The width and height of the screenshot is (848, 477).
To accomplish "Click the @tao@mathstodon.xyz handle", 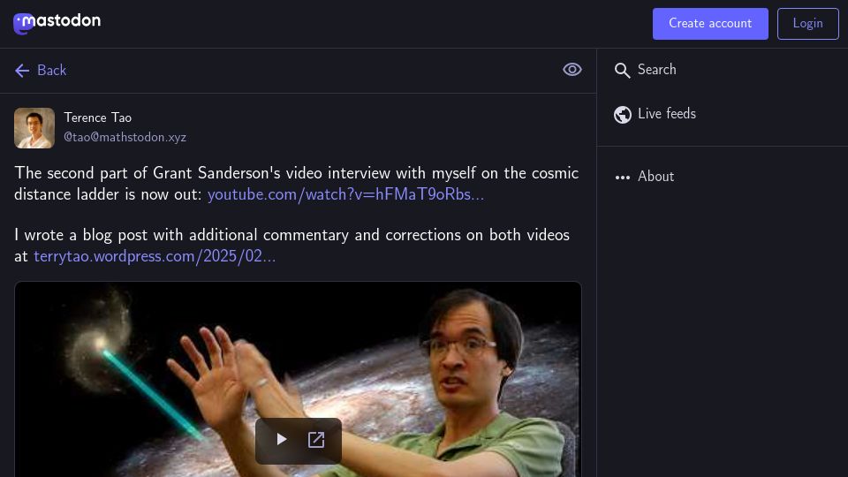I will pyautogui.click(x=125, y=138).
